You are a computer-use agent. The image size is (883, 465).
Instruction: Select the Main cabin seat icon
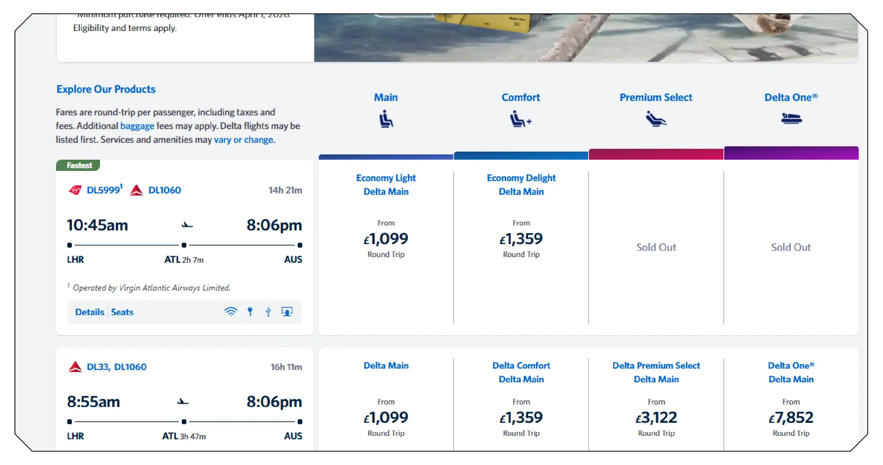click(386, 120)
